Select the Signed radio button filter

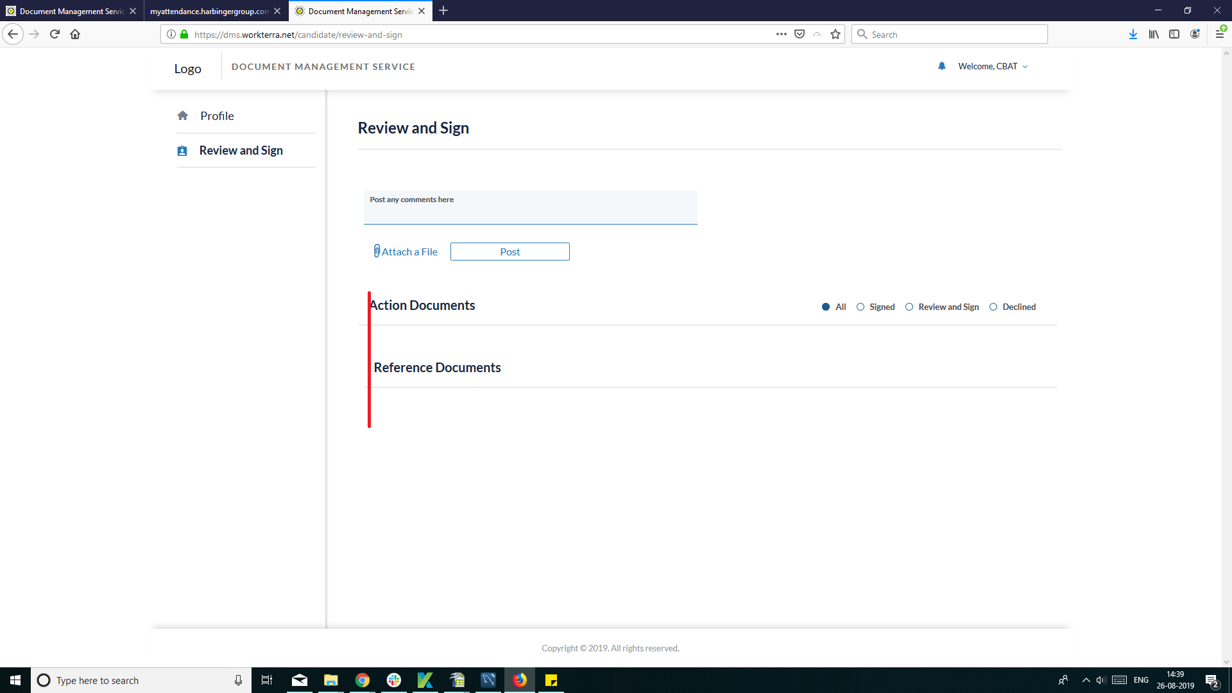[860, 307]
